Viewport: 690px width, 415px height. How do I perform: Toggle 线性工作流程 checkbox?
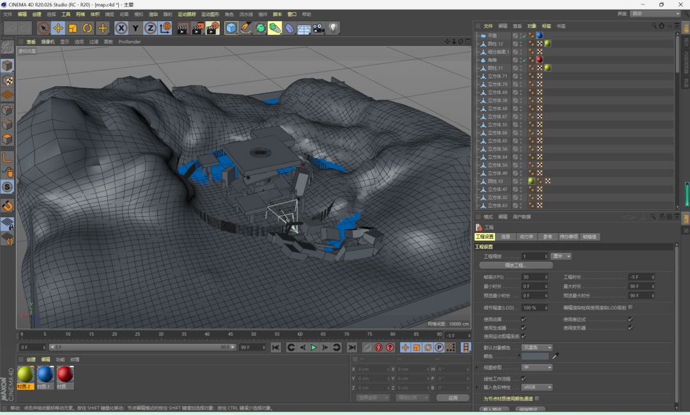tap(523, 379)
